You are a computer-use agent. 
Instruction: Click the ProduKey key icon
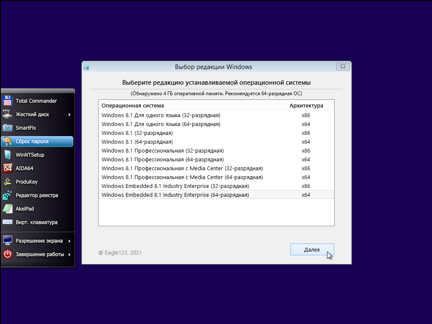pos(8,182)
